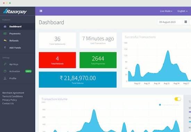191x132 pixels.
Task: Click the Api Keys key icon
Action: point(5,64)
